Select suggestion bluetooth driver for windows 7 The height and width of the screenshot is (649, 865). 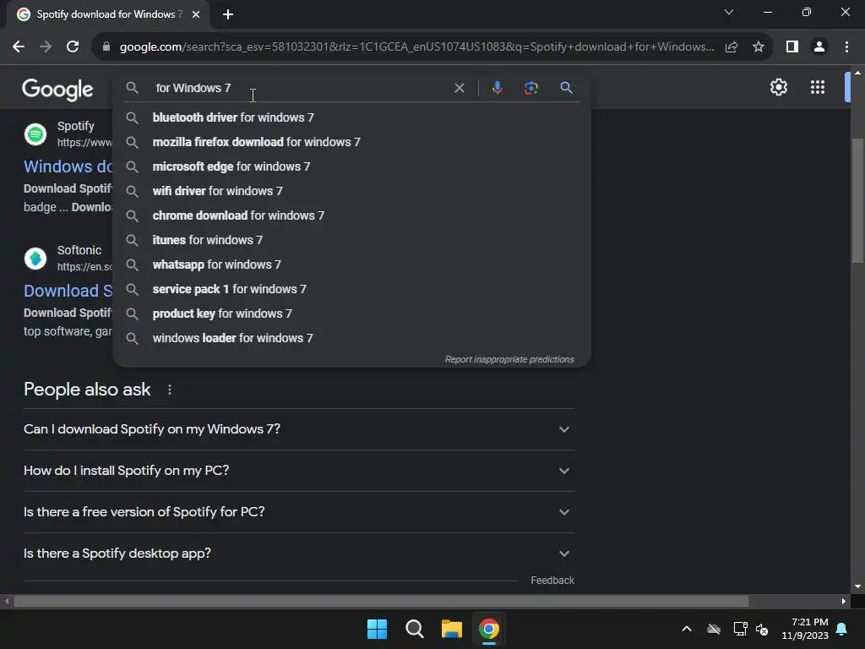(352, 117)
